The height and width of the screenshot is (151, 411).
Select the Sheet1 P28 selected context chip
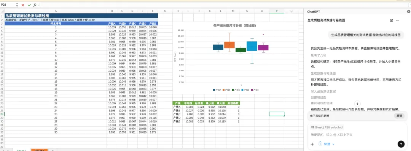tap(327, 127)
